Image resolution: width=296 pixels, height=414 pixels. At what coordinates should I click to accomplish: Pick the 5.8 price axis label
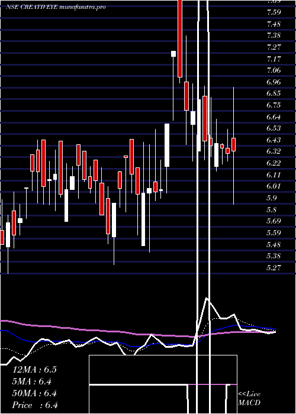coord(272,209)
